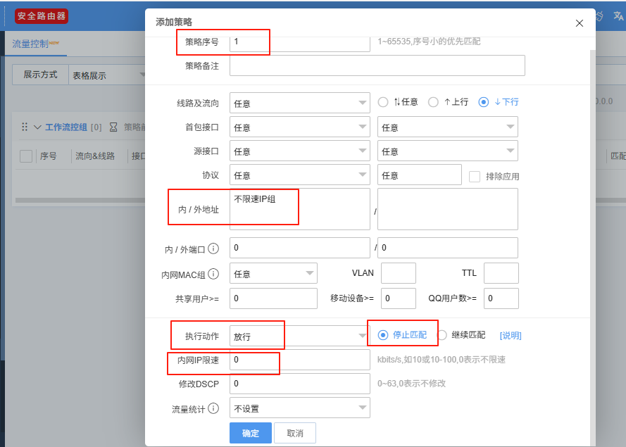The width and height of the screenshot is (626, 447).
Task: Click the 修改DSCP input field
Action: click(x=300, y=384)
